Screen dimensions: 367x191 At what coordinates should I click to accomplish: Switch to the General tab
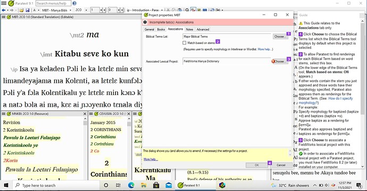click(x=149, y=29)
